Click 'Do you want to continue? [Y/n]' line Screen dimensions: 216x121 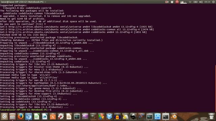tap(23, 24)
